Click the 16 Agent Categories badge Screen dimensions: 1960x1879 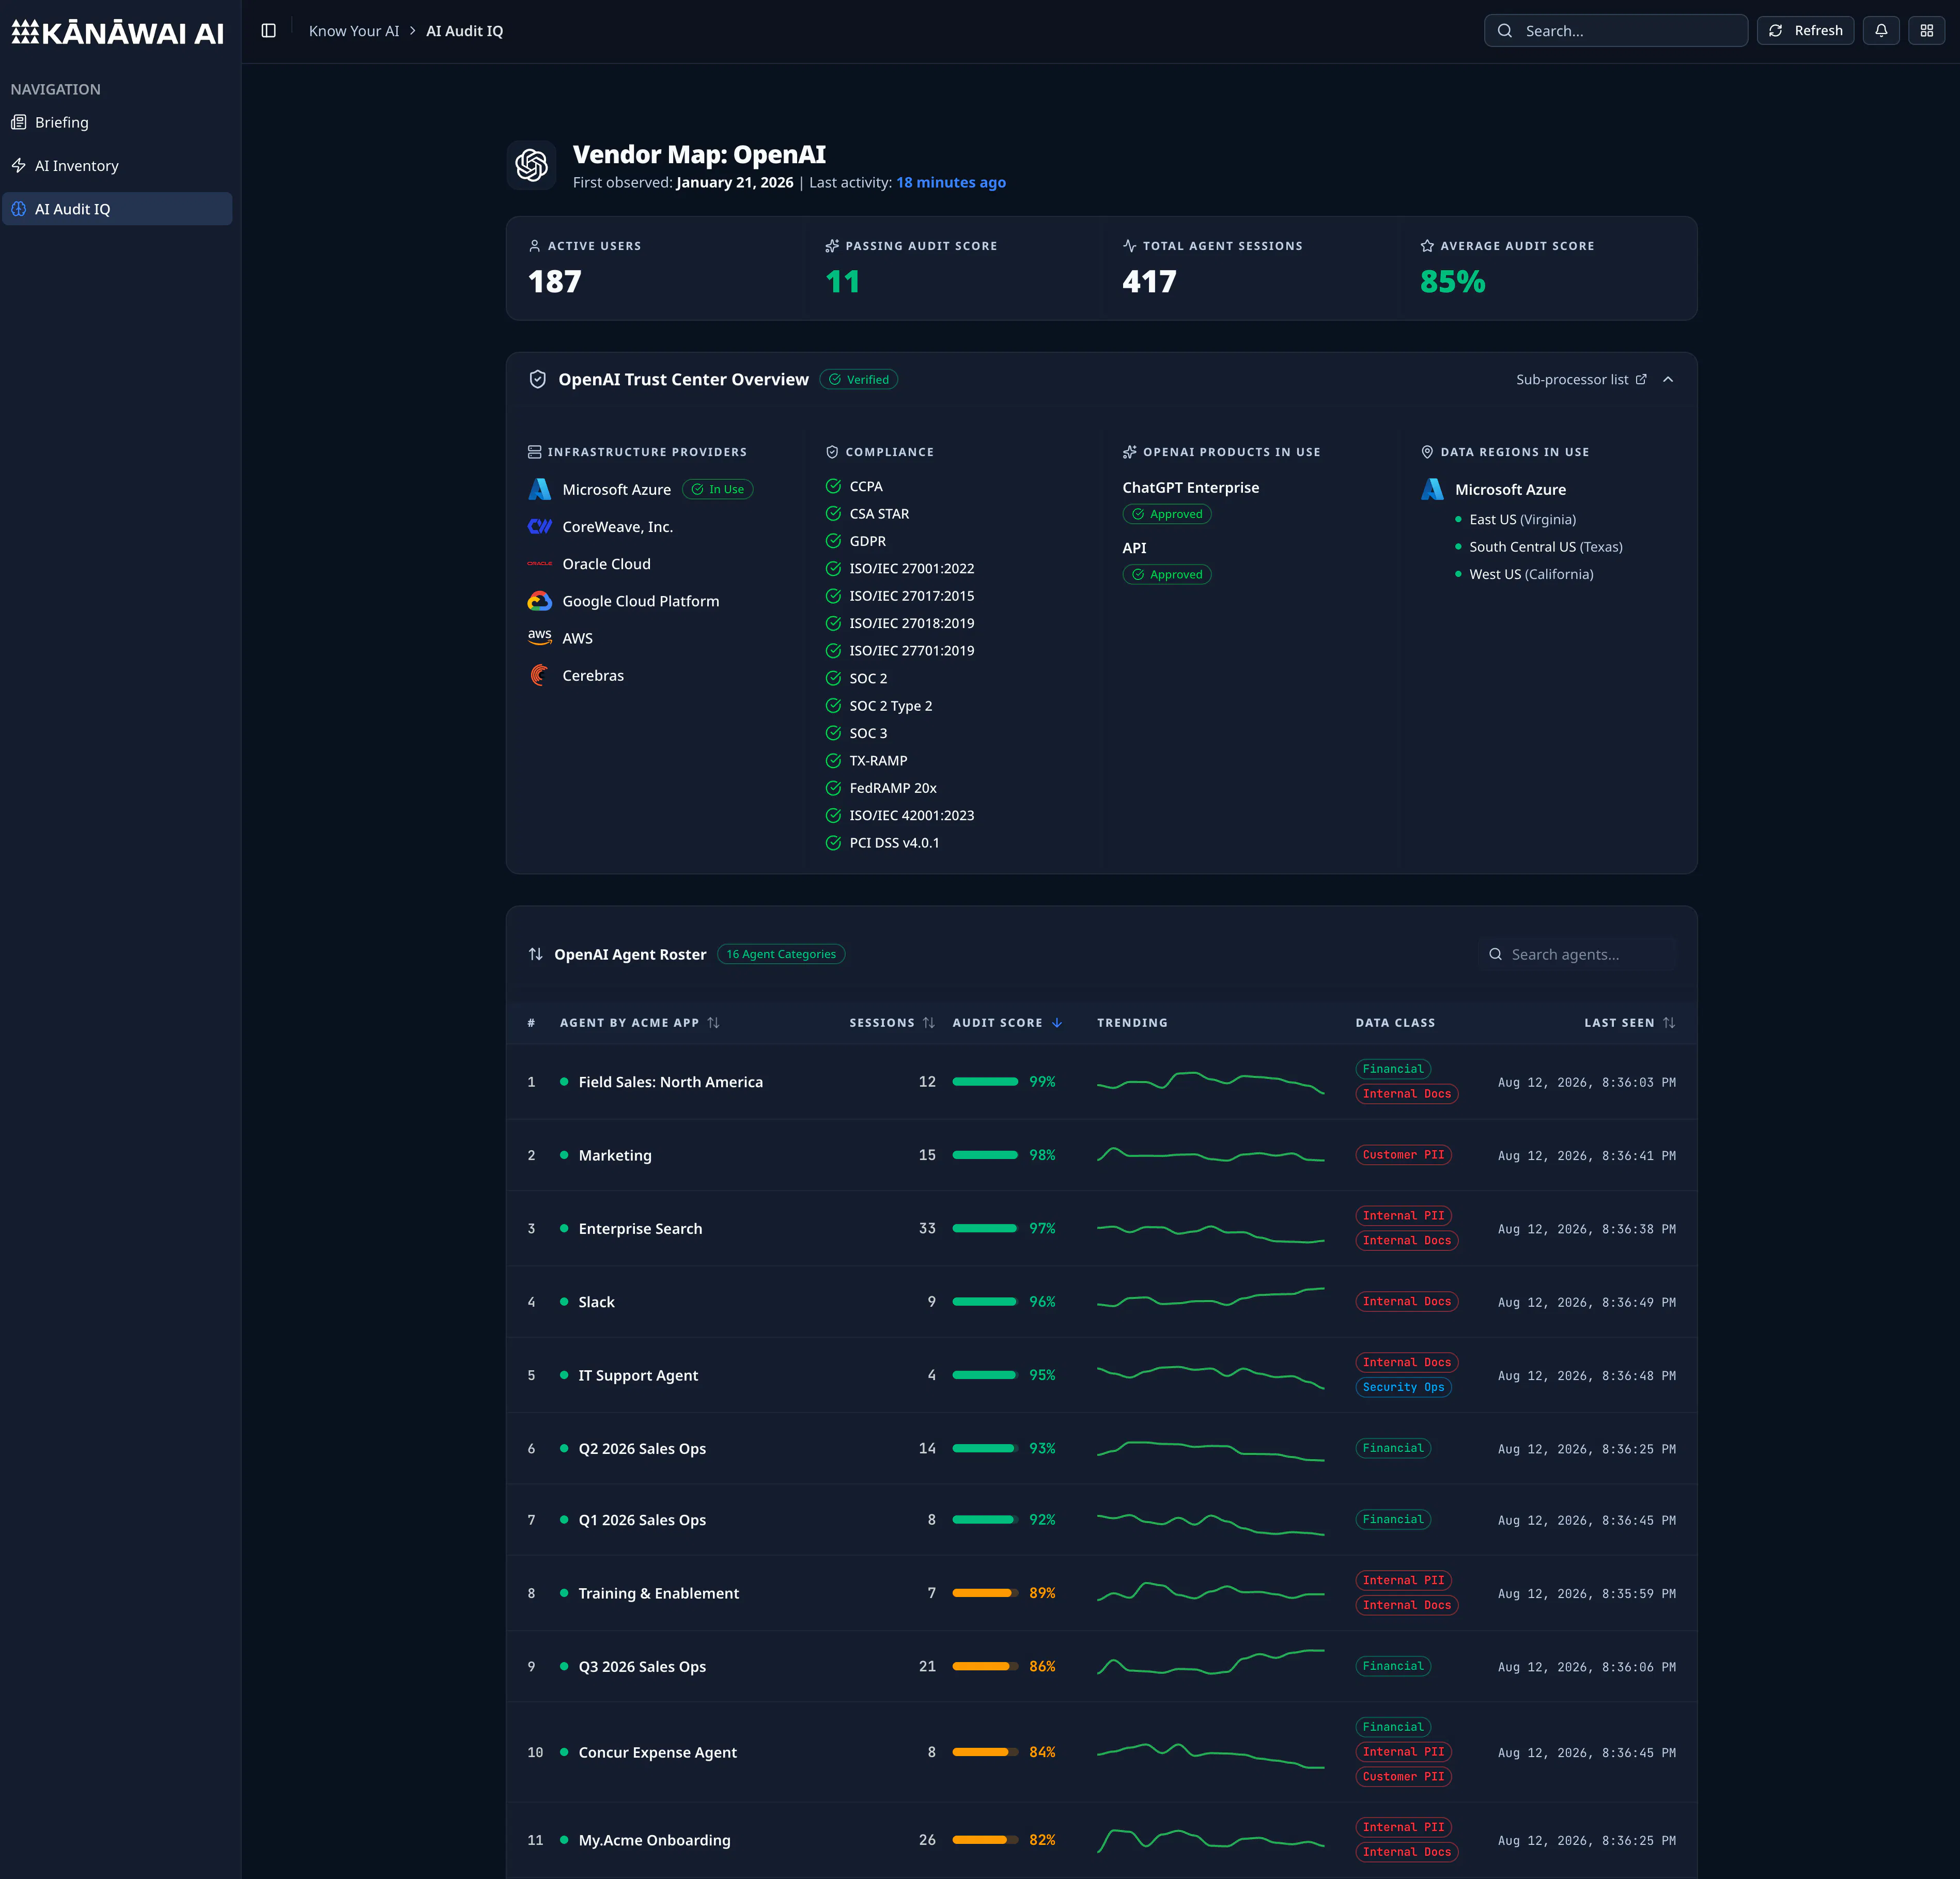point(781,954)
